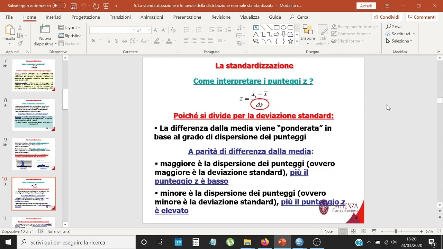
Task: Toggle the Note pane in status bar
Action: click(326, 231)
